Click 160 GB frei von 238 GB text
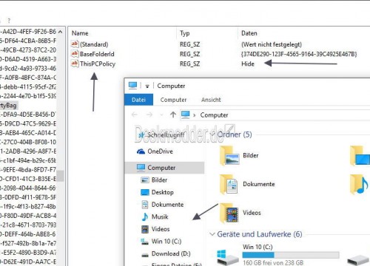Screen dimensions: 370x266 point(273,262)
